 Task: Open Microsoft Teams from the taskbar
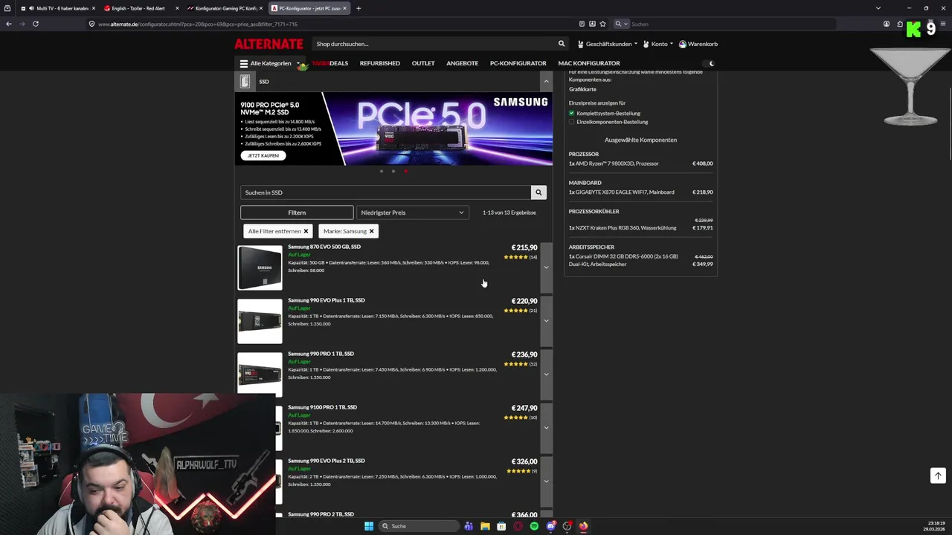point(469,526)
